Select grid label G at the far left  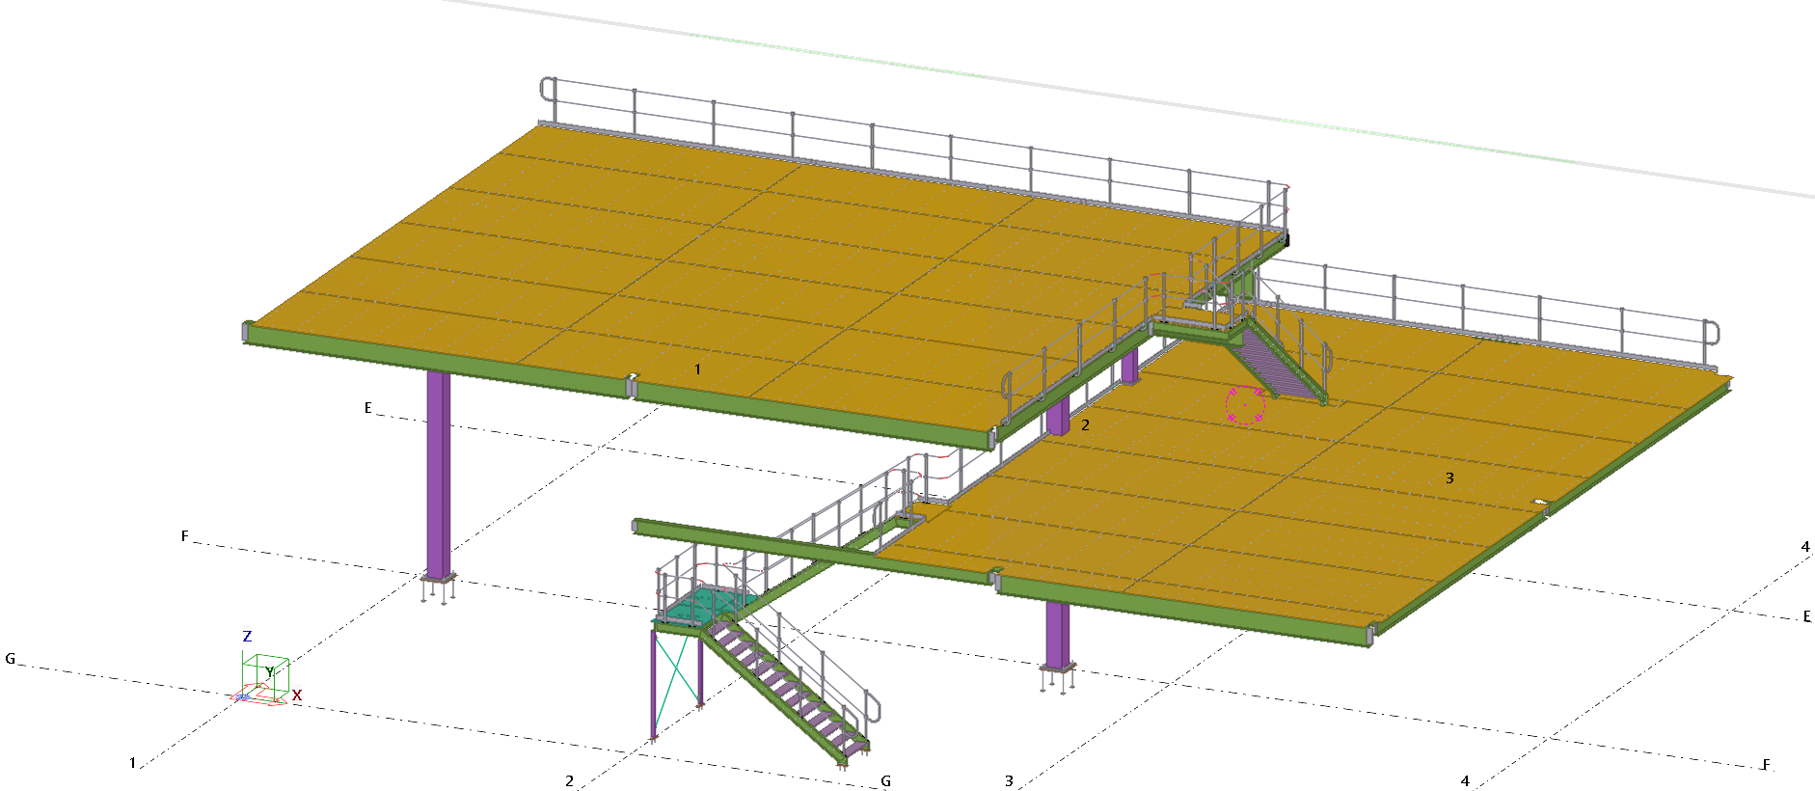point(11,659)
